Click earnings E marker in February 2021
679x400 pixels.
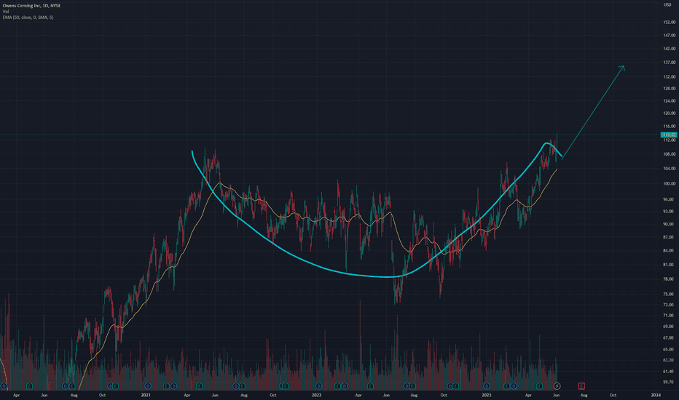click(166, 385)
